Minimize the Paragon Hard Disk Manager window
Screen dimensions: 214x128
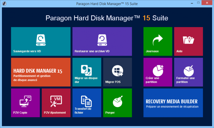[x=192, y=3]
